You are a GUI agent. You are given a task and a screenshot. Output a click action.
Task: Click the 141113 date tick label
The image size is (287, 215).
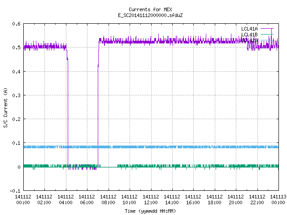click(x=278, y=197)
